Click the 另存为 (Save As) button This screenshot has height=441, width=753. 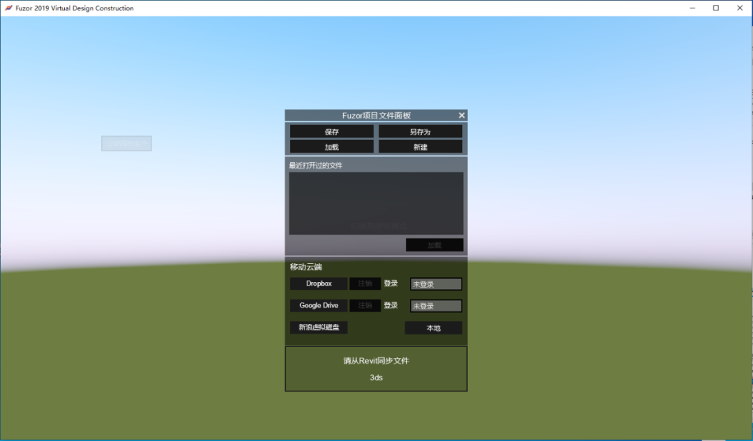click(420, 132)
